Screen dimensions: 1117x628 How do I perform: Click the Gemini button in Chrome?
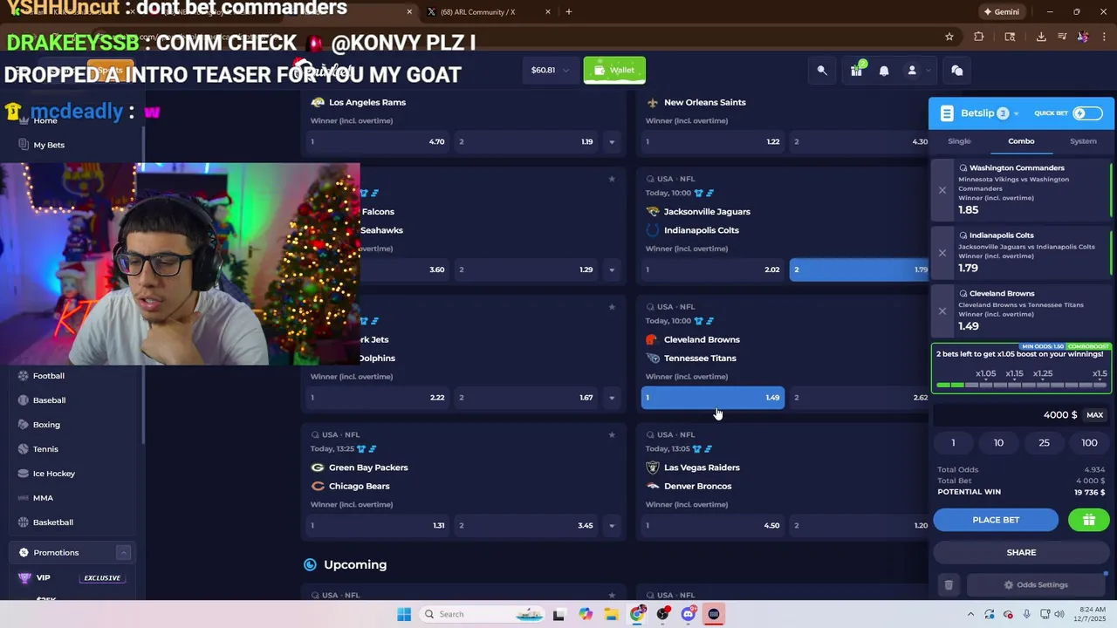(1002, 12)
